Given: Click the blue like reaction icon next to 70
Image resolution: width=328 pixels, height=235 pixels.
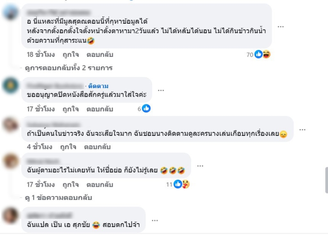Looking at the screenshot, I should 258,54.
